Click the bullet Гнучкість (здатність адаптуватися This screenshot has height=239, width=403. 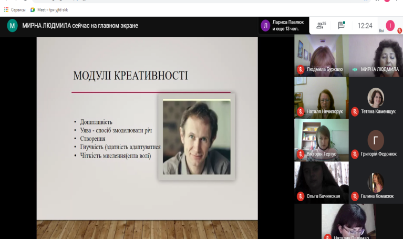[120, 147]
